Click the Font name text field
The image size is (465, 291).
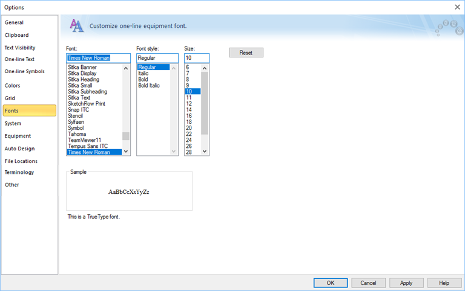click(x=98, y=58)
